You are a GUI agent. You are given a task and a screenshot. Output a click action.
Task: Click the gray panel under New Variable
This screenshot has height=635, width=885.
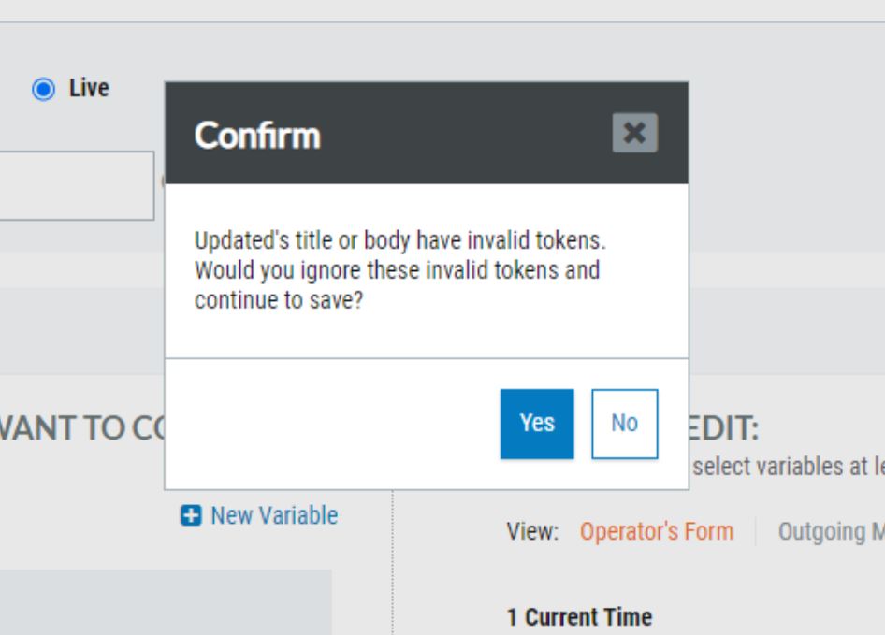point(166,601)
